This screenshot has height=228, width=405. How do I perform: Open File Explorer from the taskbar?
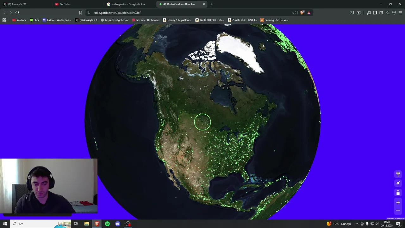tap(86, 224)
